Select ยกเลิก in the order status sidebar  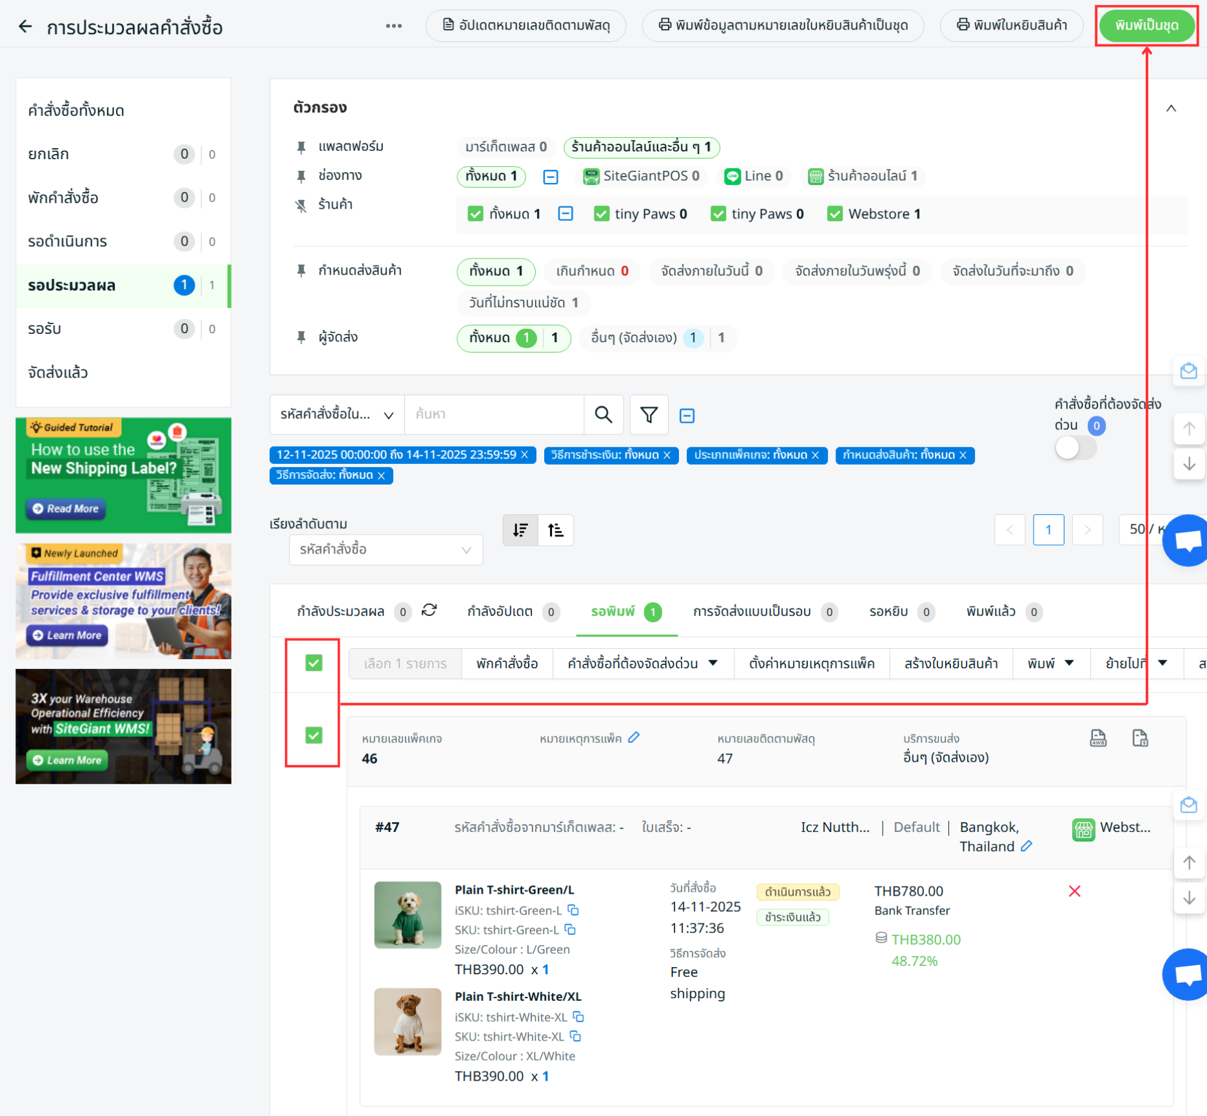48,154
